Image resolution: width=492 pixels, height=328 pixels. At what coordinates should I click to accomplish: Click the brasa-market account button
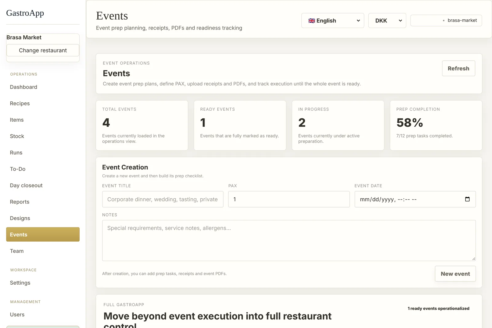(x=446, y=21)
